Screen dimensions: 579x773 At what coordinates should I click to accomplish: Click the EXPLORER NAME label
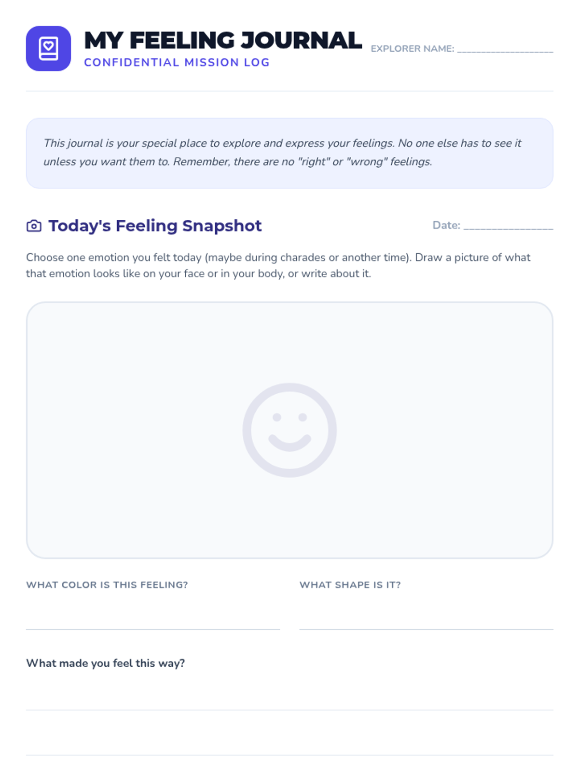pos(412,49)
